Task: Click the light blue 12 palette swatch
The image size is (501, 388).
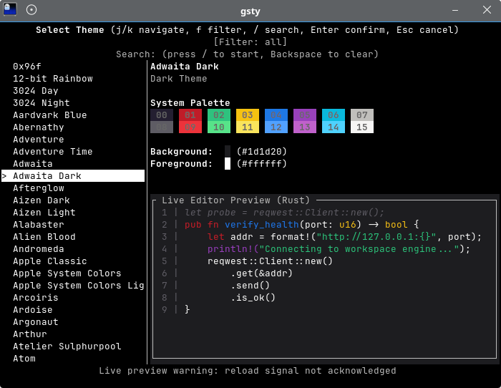Action: [276, 127]
